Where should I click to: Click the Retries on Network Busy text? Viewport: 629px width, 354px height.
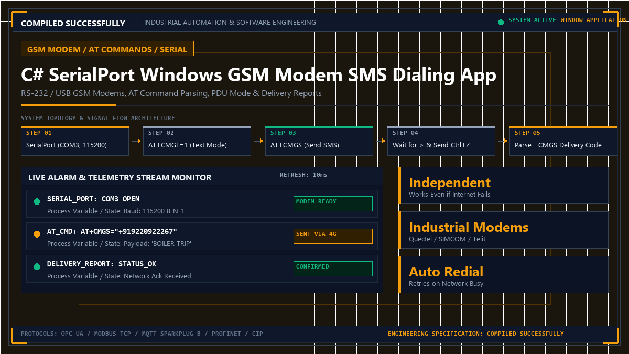click(446, 284)
